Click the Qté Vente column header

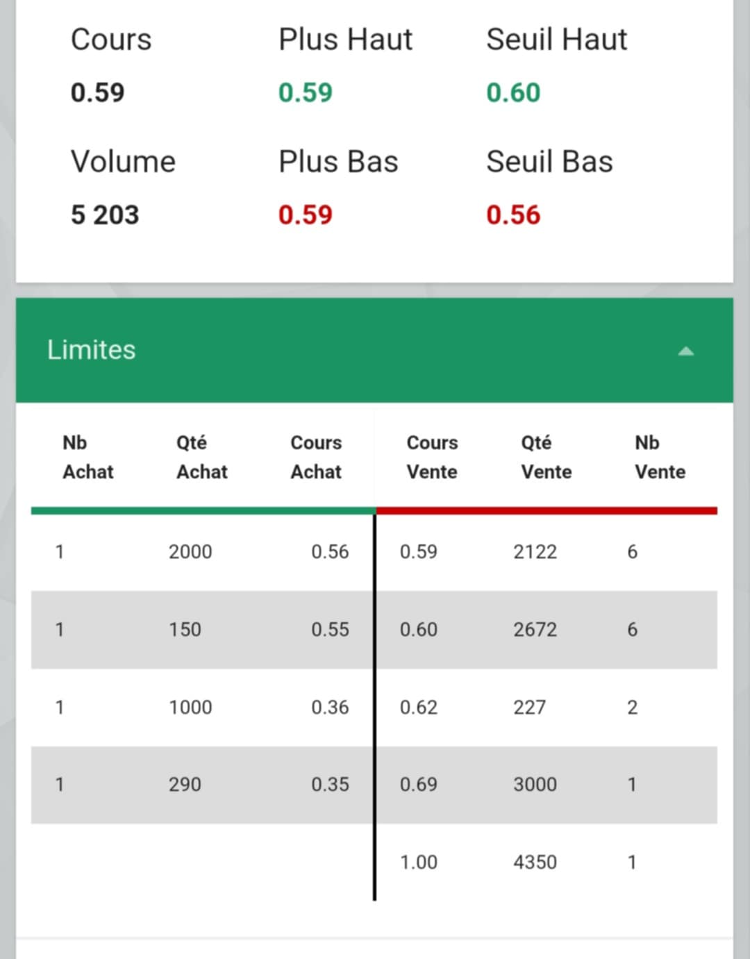(547, 457)
